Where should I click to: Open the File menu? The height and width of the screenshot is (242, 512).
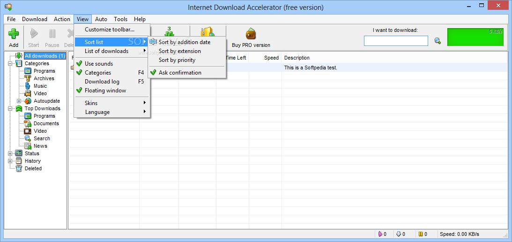[11, 19]
